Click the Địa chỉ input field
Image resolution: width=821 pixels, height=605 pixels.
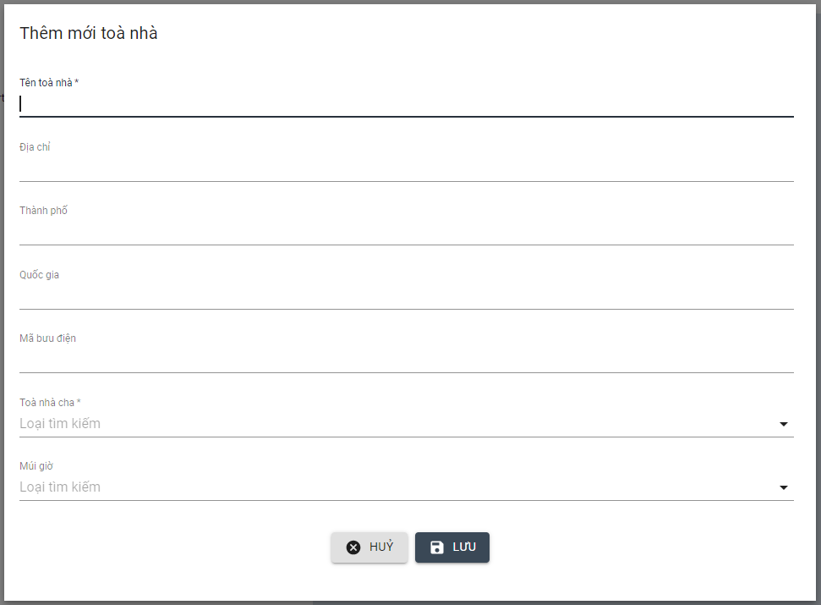(x=406, y=169)
